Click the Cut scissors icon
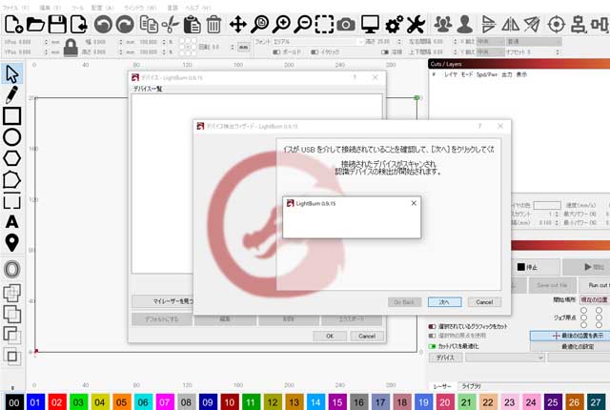This screenshot has width=610, height=410. (x=170, y=25)
